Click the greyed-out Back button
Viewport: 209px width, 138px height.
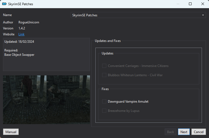[x=170, y=132]
